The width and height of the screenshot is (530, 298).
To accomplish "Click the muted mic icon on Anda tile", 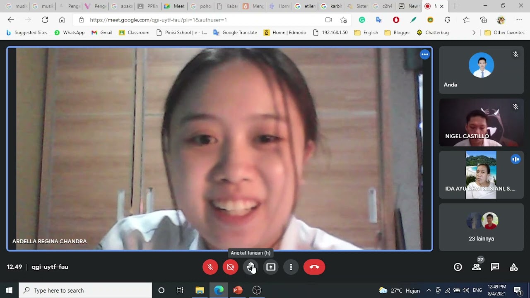I will 516,54.
